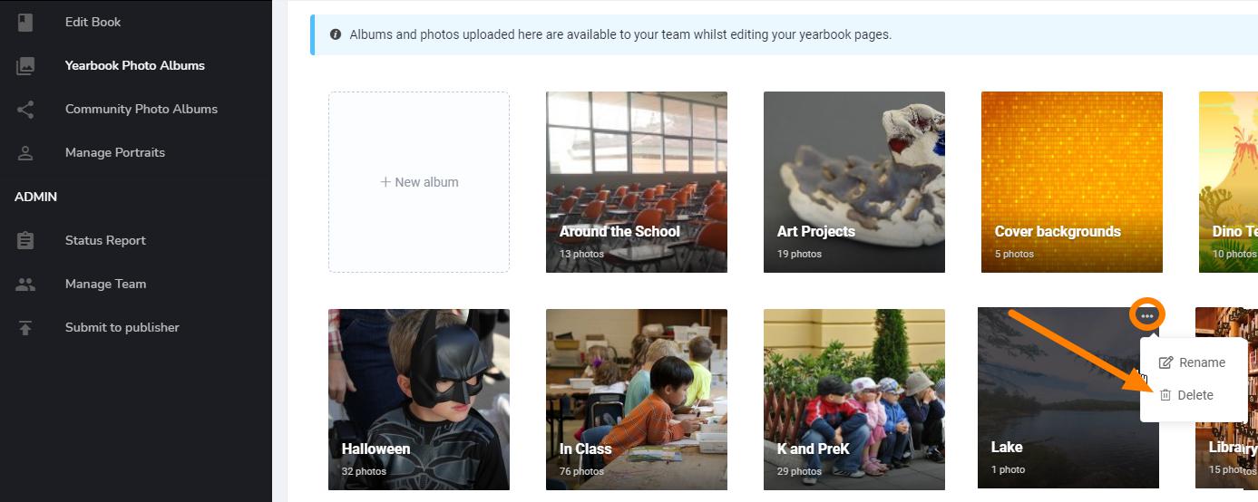The image size is (1258, 502).
Task: Click the Edit Book sidebar icon
Action: 25,22
